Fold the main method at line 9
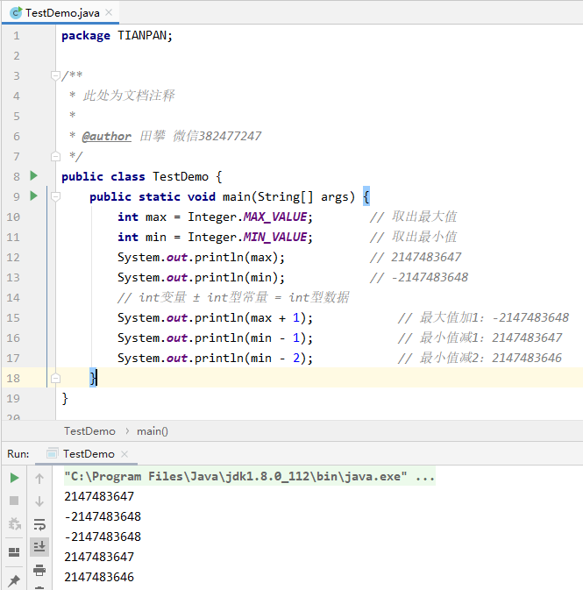Image resolution: width=583 pixels, height=590 pixels. [x=55, y=196]
